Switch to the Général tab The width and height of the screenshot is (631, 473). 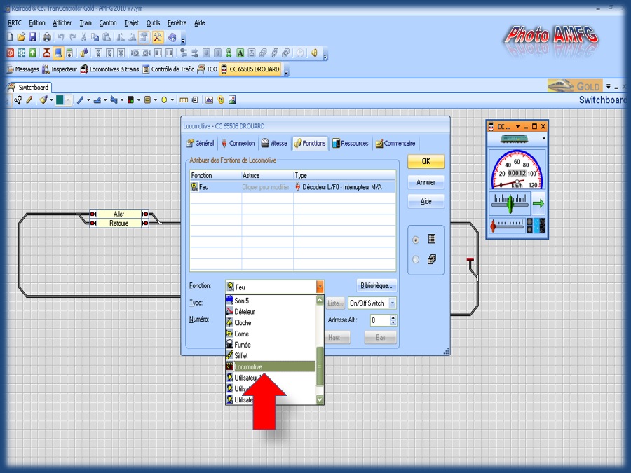[x=201, y=143]
